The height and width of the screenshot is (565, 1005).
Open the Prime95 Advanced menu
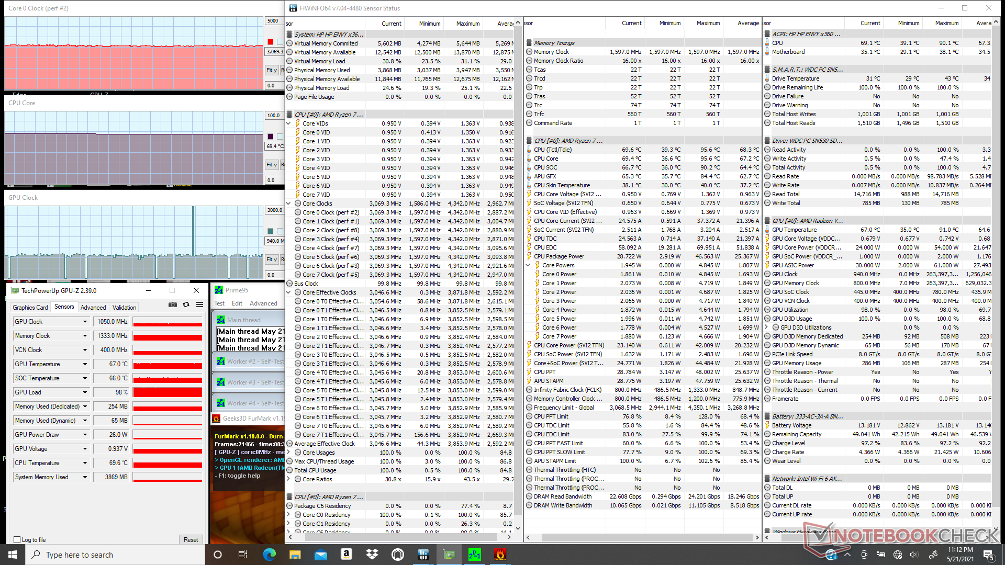click(263, 303)
